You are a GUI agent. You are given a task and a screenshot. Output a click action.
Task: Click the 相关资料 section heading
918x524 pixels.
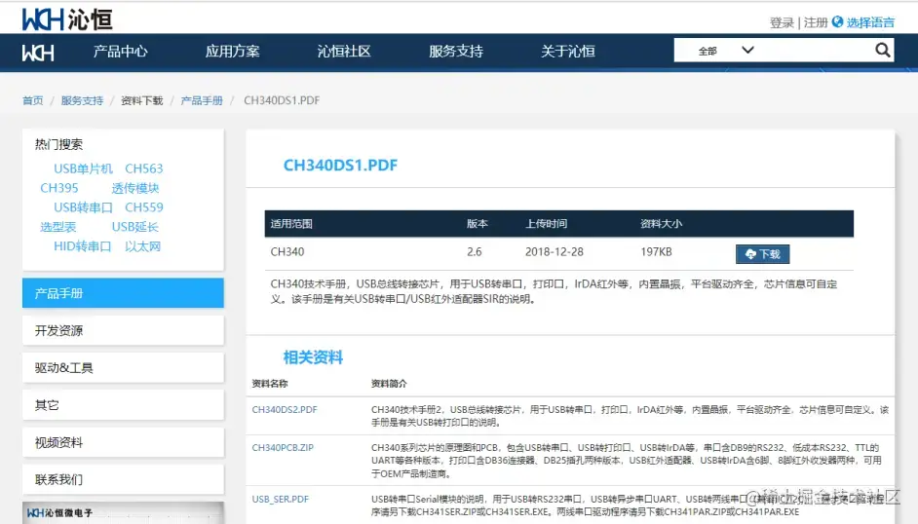click(313, 357)
